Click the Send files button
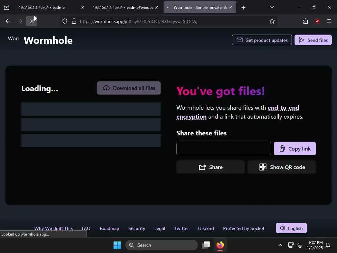This screenshot has height=253, width=337. coord(313,40)
